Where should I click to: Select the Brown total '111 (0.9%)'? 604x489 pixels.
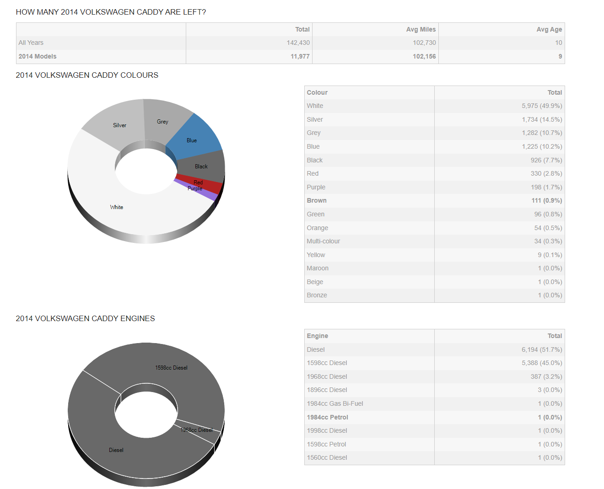pyautogui.click(x=547, y=200)
